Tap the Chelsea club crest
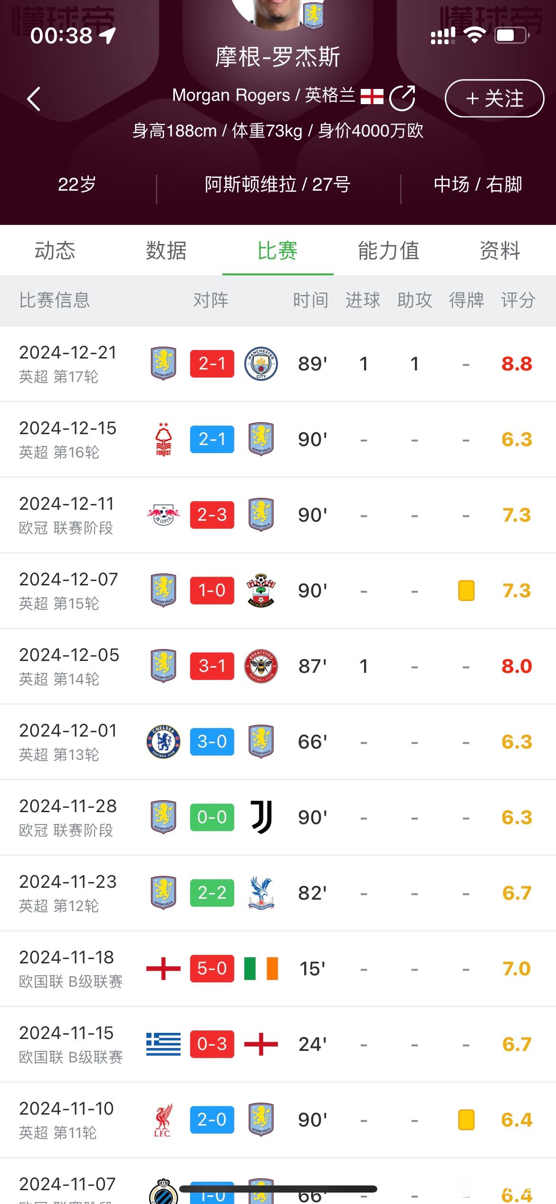 pyautogui.click(x=163, y=741)
